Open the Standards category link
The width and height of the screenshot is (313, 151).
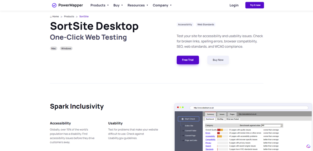pyautogui.click(x=209, y=149)
